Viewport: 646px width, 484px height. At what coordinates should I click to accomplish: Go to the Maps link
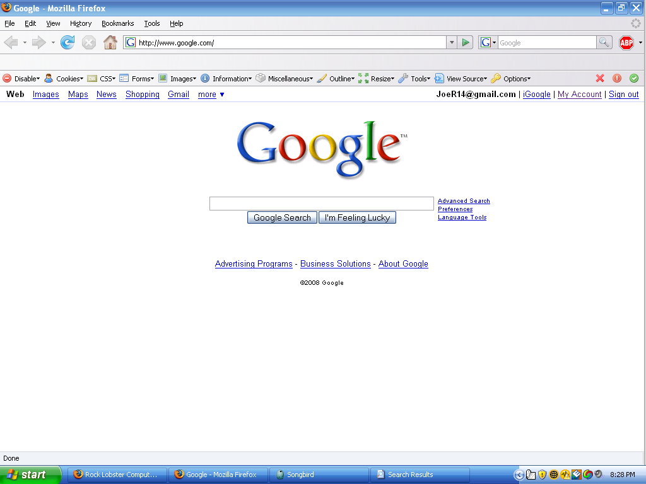click(78, 95)
